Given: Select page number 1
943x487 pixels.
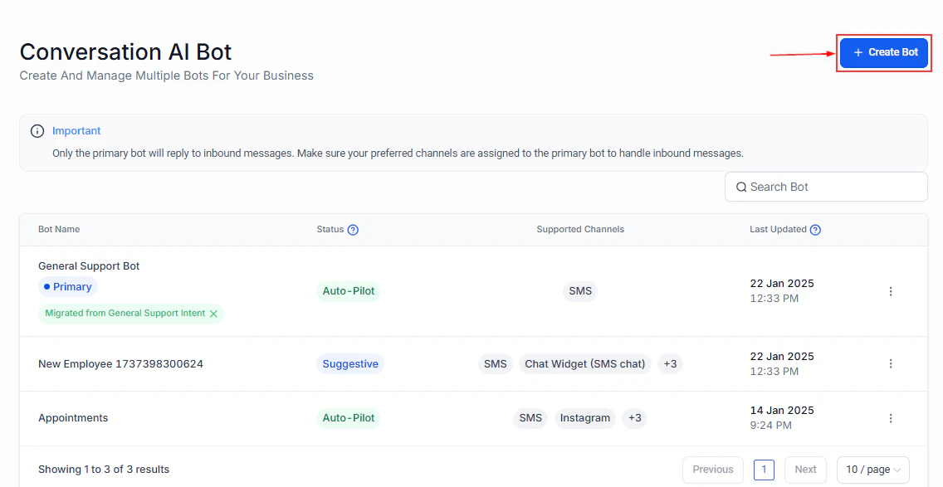Looking at the screenshot, I should coord(764,470).
